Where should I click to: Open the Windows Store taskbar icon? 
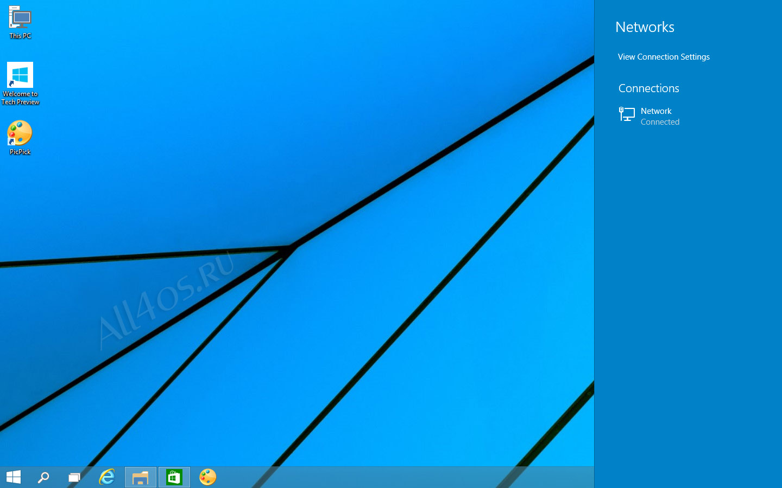(x=174, y=477)
